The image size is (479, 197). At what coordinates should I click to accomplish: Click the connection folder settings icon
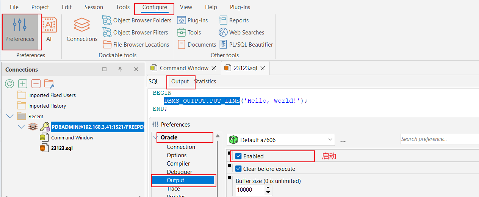(49, 84)
